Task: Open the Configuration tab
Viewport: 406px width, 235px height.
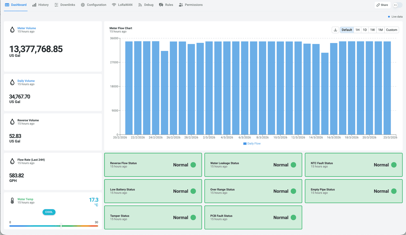Action: coord(94,5)
